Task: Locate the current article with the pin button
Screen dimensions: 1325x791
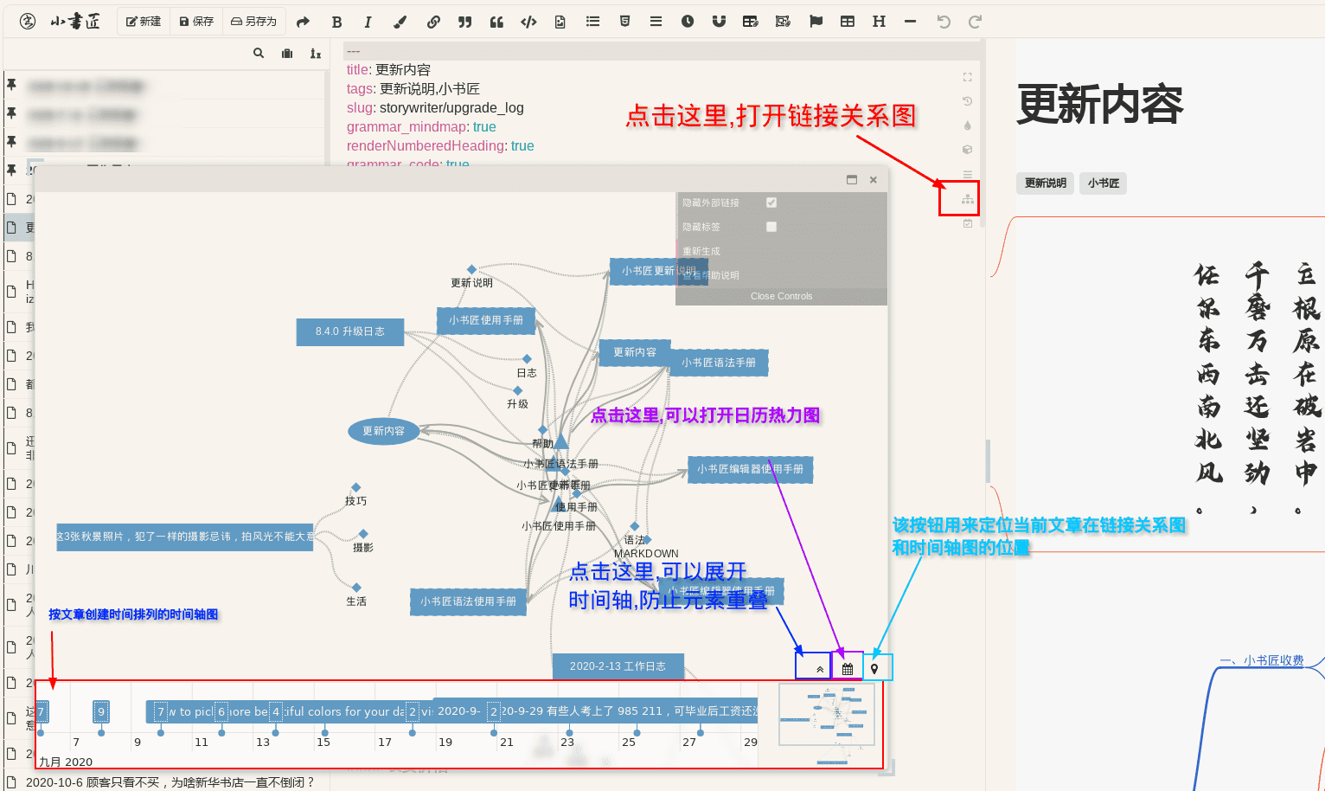Action: [876, 667]
